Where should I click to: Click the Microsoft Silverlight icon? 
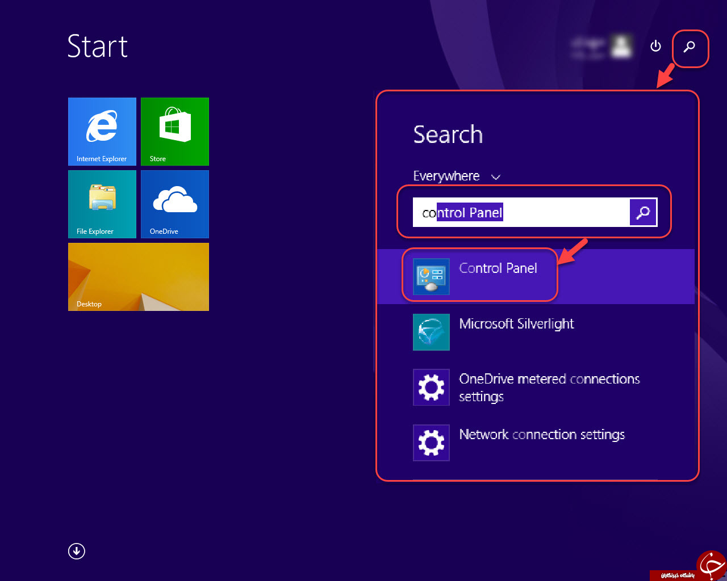pyautogui.click(x=431, y=332)
